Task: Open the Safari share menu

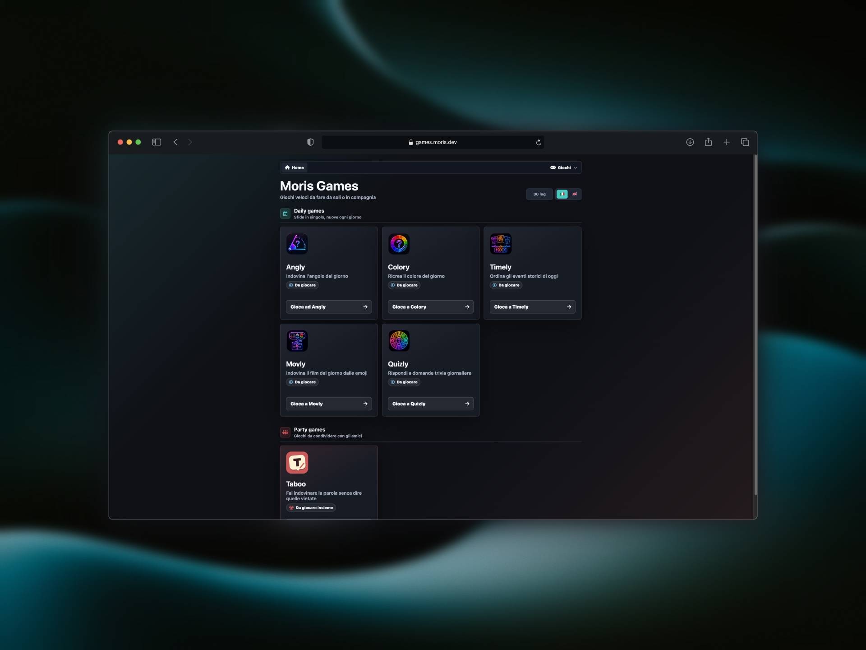Action: click(708, 142)
